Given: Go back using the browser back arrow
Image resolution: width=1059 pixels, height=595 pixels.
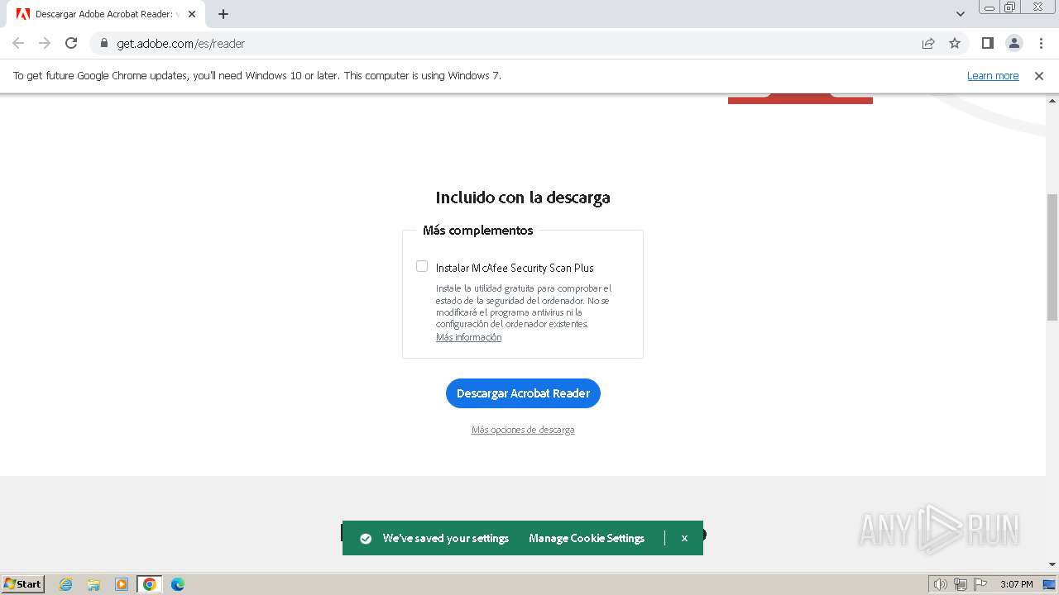Looking at the screenshot, I should pyautogui.click(x=18, y=43).
